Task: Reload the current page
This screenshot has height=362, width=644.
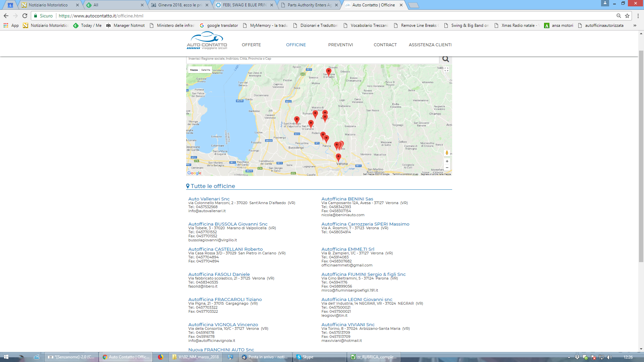Action: (x=25, y=16)
